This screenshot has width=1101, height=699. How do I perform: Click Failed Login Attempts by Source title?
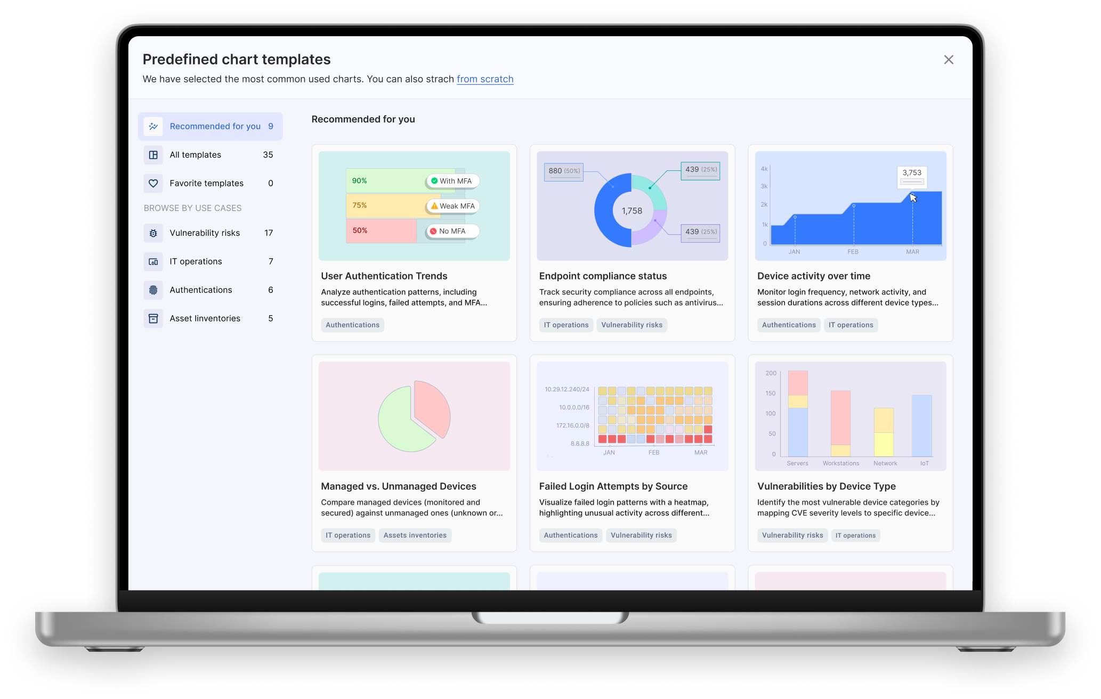[613, 486]
